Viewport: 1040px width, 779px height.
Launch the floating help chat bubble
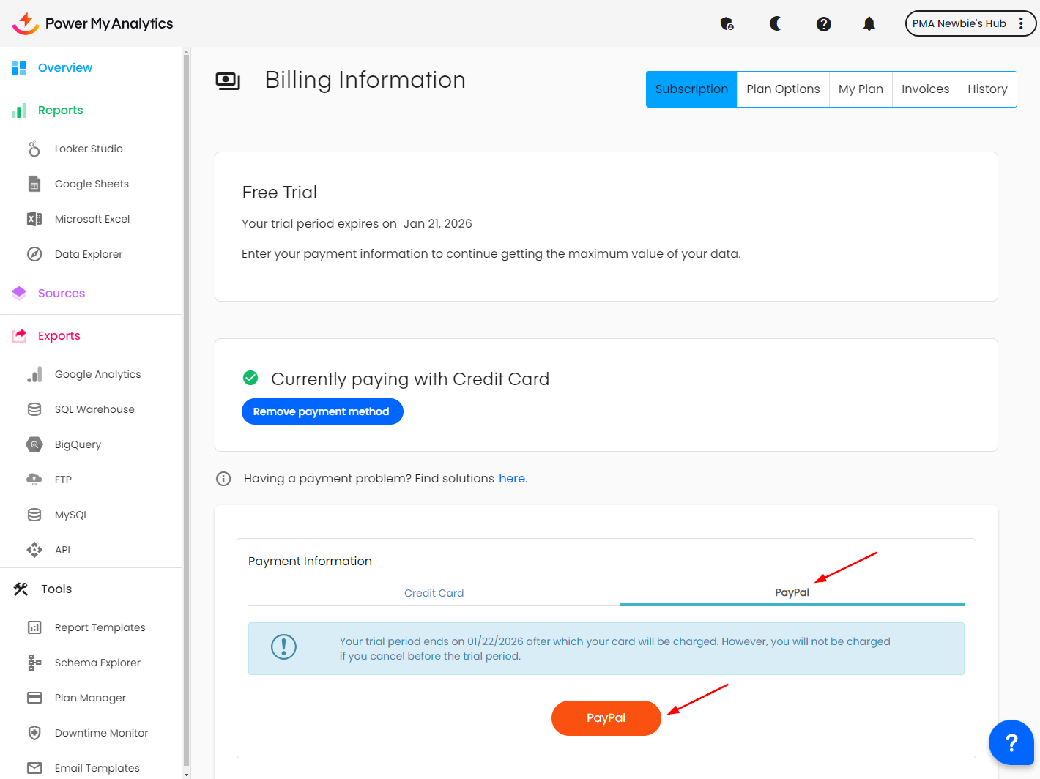click(x=1011, y=742)
